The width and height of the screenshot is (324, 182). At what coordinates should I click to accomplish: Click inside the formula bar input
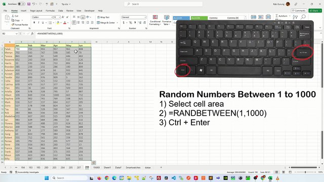point(178,34)
